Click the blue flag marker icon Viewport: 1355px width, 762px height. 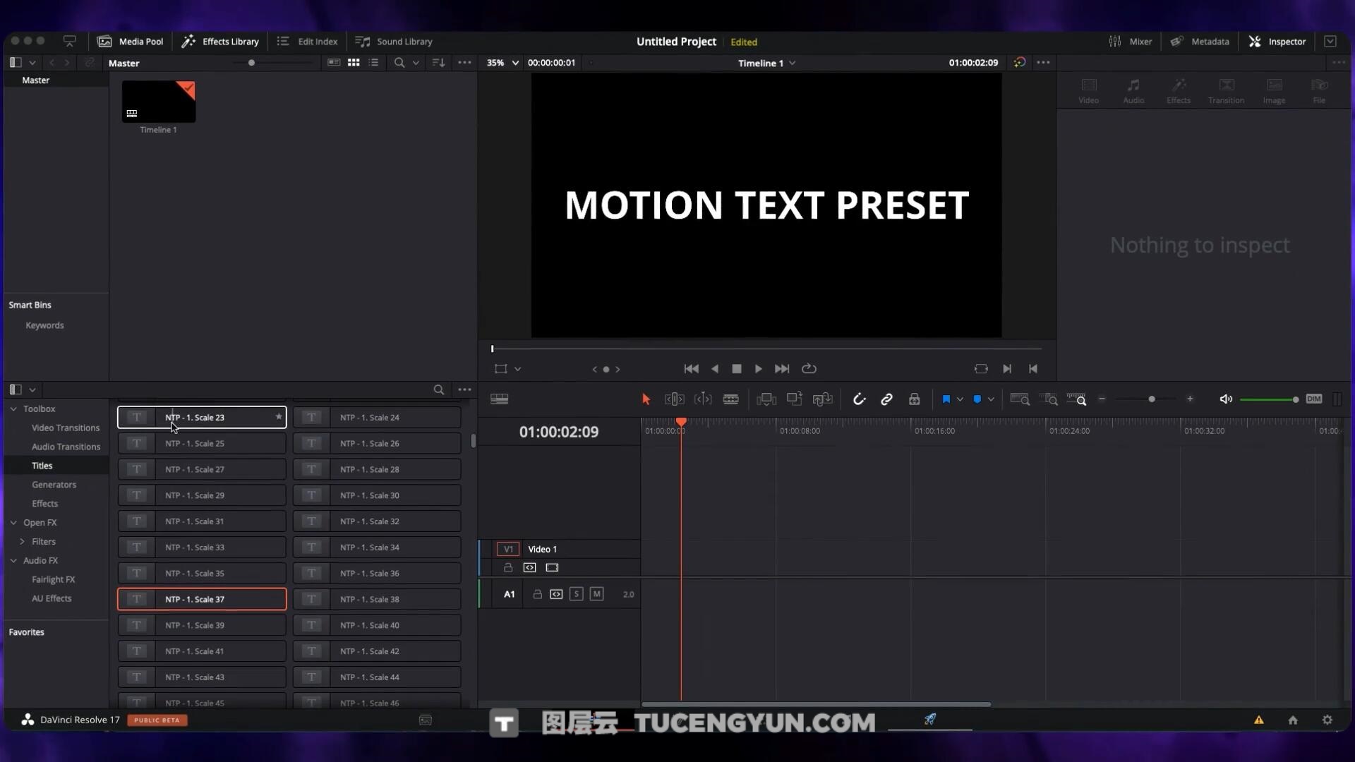click(946, 399)
